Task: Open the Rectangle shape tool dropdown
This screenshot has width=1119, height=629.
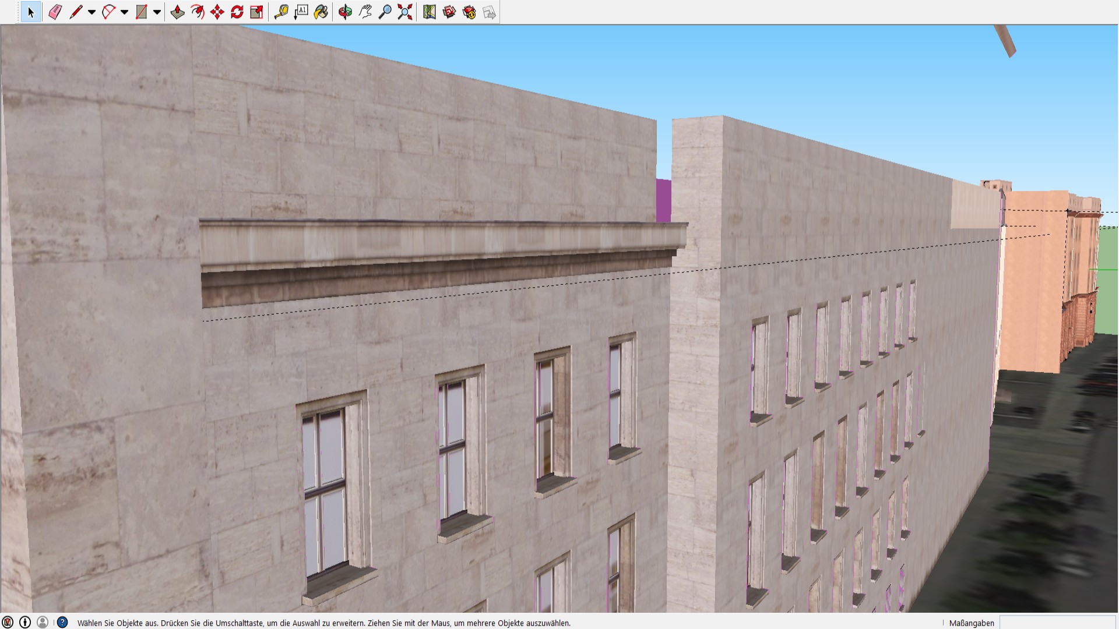Action: coord(157,12)
